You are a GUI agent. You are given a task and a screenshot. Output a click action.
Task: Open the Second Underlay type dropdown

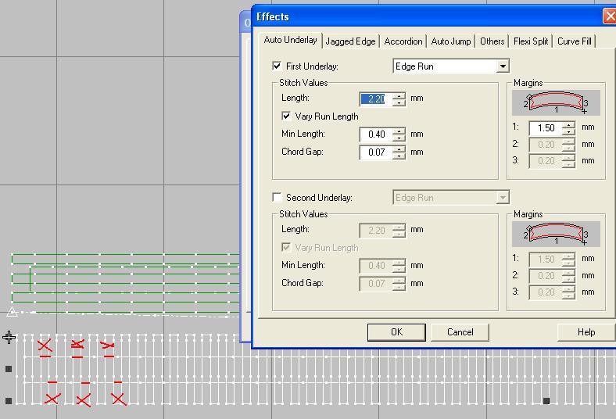[503, 198]
